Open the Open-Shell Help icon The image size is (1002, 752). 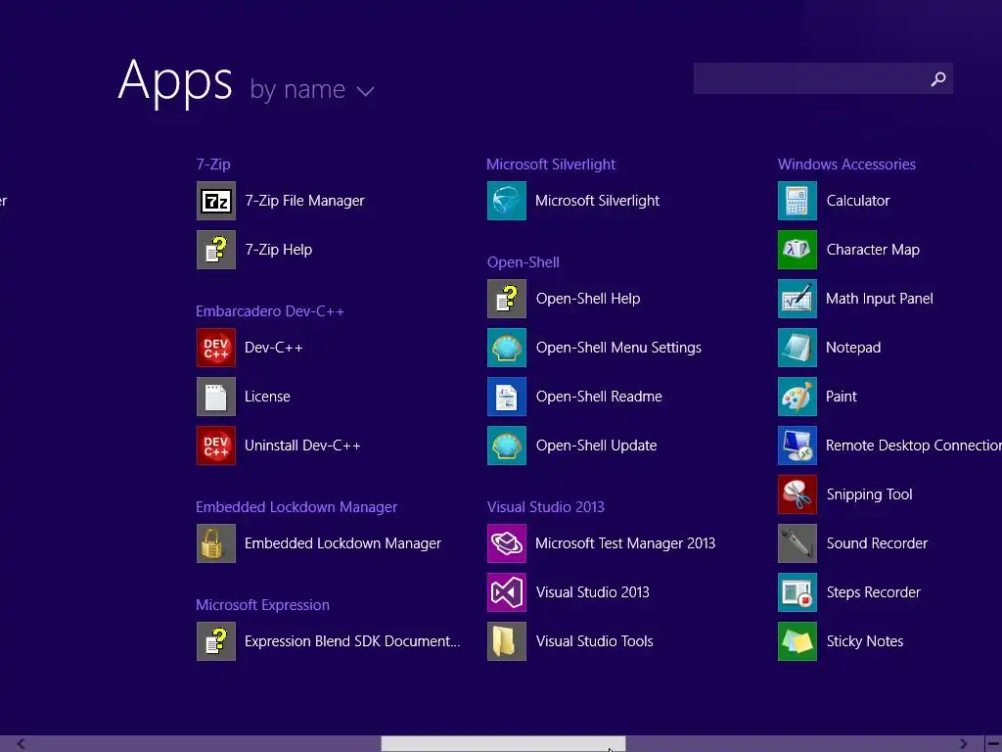507,299
